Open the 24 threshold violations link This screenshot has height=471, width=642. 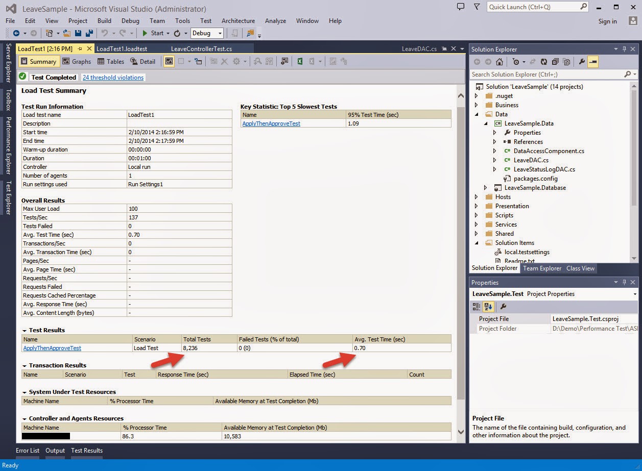[113, 78]
